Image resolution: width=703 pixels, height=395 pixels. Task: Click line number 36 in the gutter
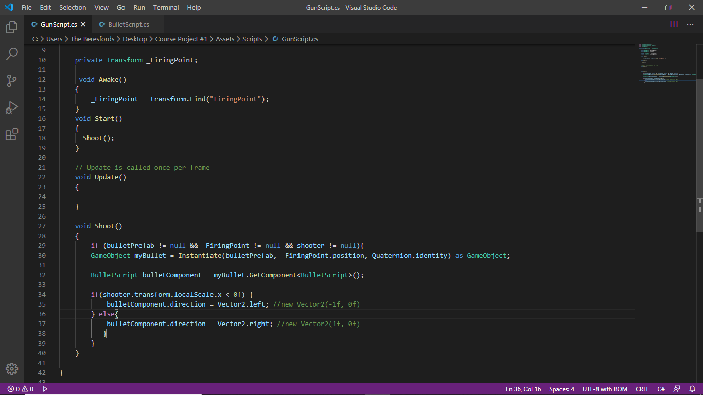pos(42,314)
